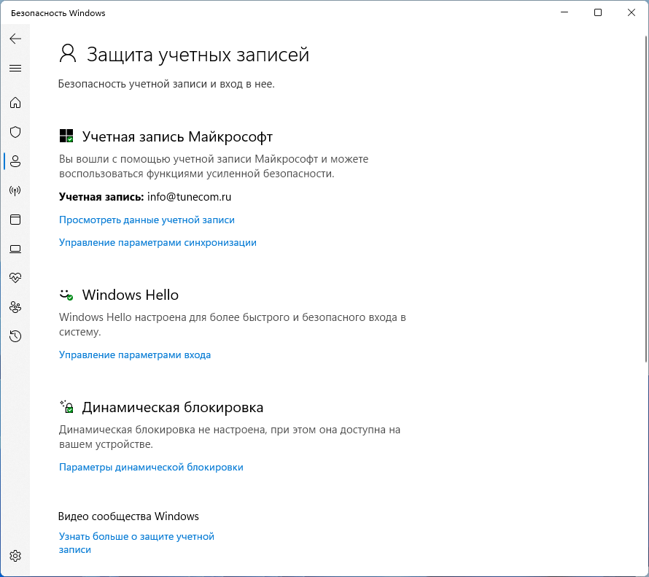The height and width of the screenshot is (577, 649).
Task: Open Settings gear at sidebar bottom
Action: (x=15, y=556)
